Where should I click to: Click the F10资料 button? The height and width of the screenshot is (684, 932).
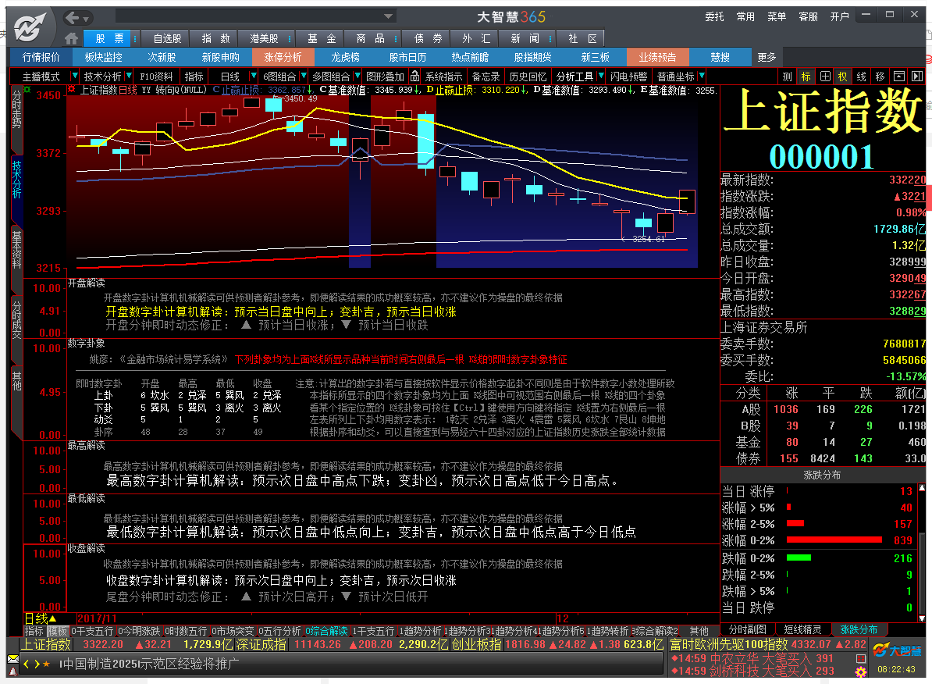click(156, 77)
